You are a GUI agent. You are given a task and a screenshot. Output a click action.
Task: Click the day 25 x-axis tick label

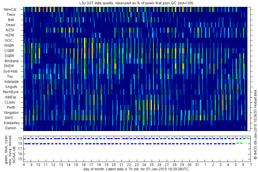click(x=152, y=165)
